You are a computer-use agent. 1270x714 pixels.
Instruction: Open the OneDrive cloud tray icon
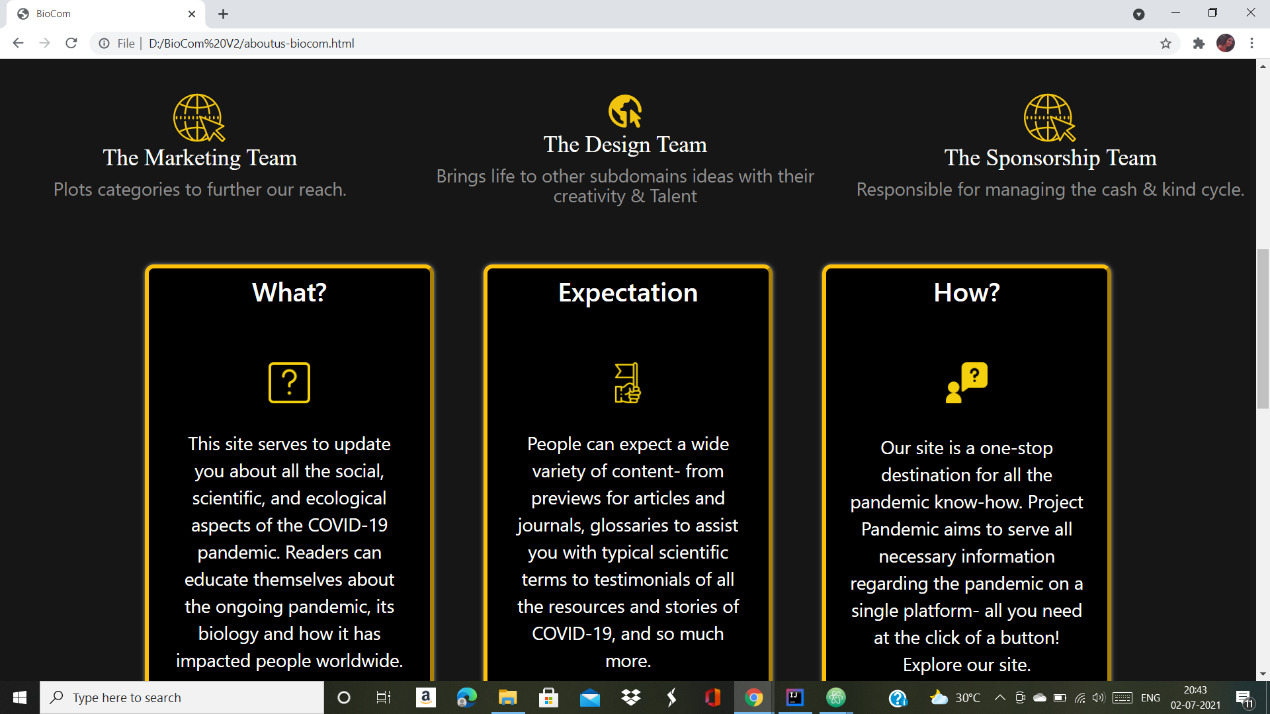[x=1040, y=697]
